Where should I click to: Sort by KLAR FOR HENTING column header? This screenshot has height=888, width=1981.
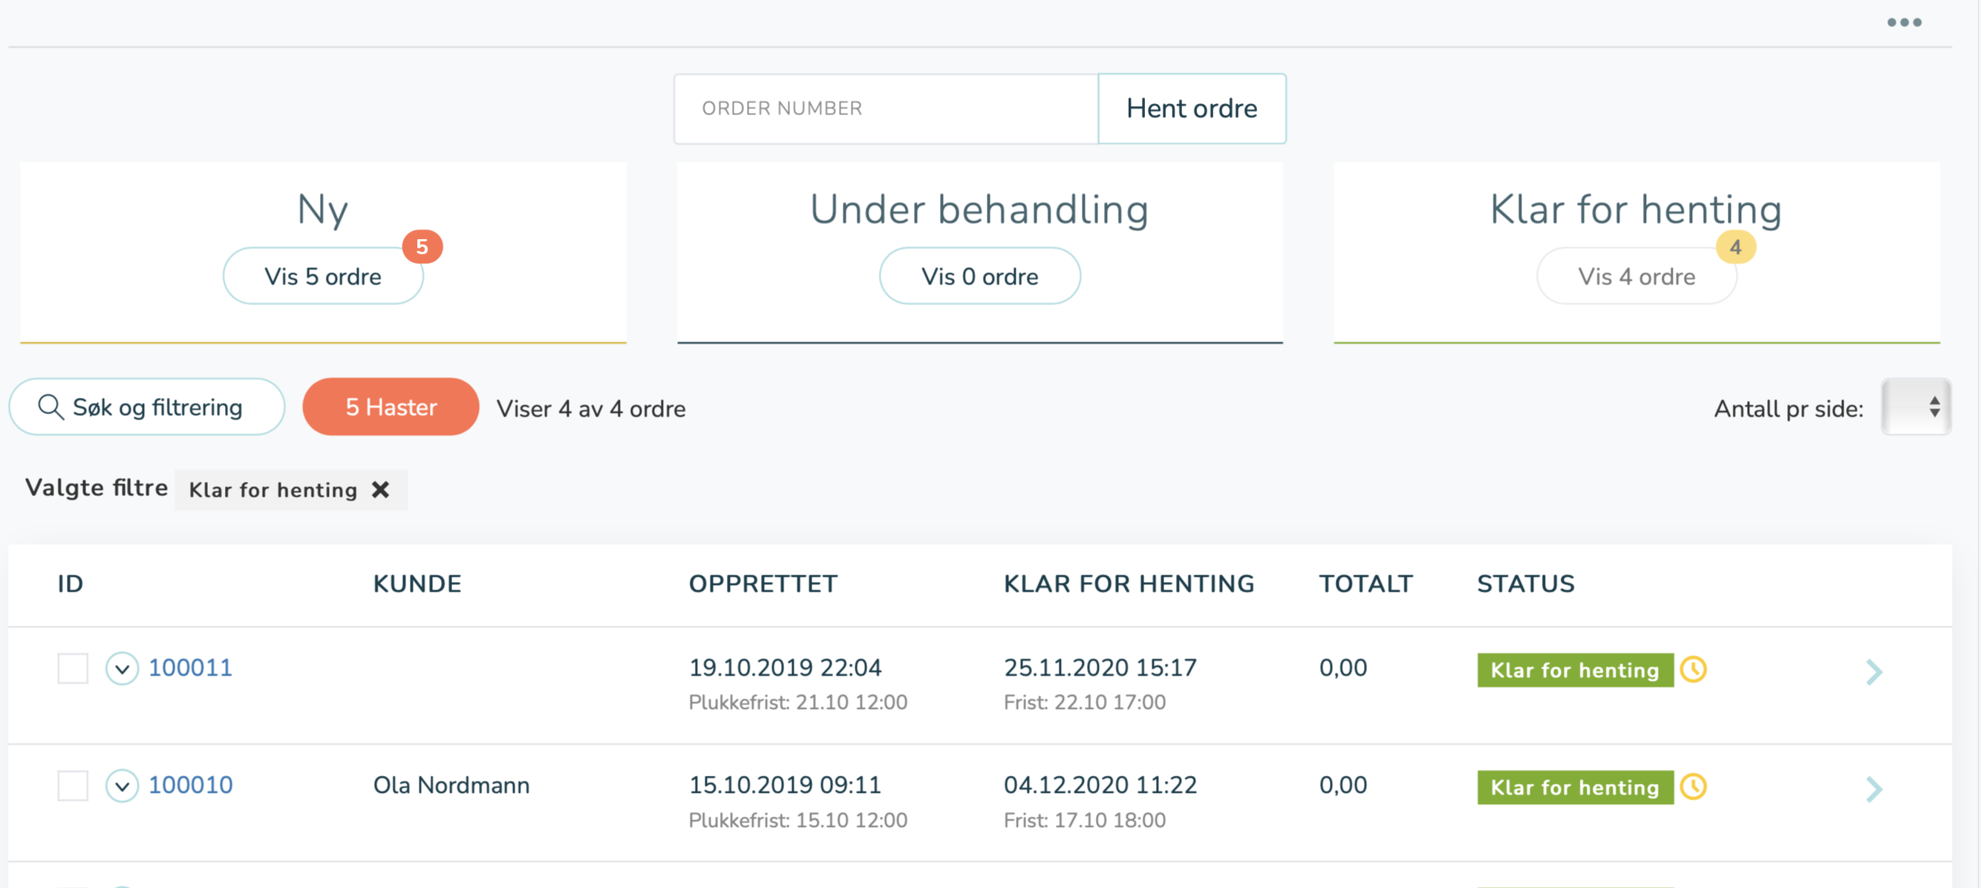point(1129,584)
